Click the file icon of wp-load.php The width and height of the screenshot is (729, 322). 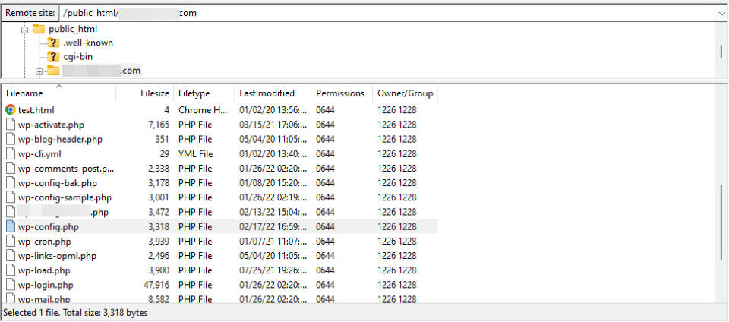coord(11,270)
